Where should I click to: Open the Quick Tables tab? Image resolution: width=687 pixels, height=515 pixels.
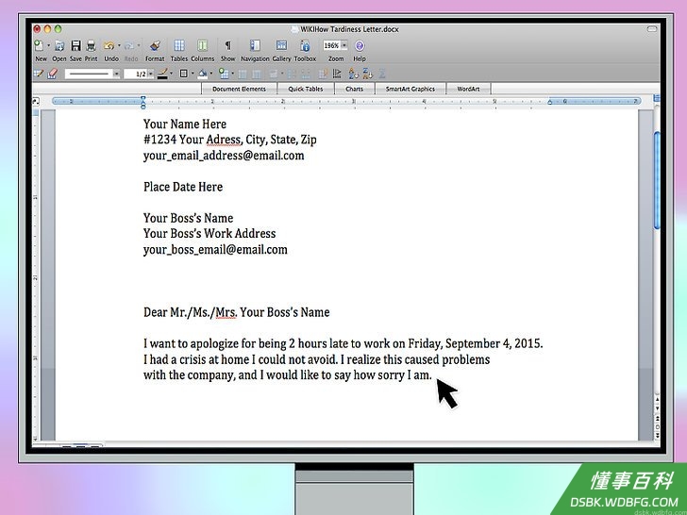point(306,89)
